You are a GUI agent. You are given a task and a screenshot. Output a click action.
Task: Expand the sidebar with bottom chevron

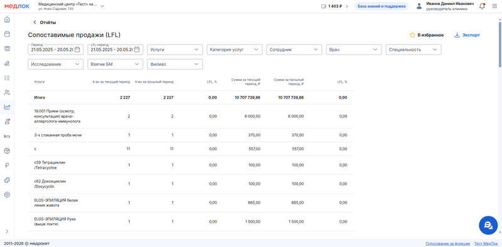point(7,231)
